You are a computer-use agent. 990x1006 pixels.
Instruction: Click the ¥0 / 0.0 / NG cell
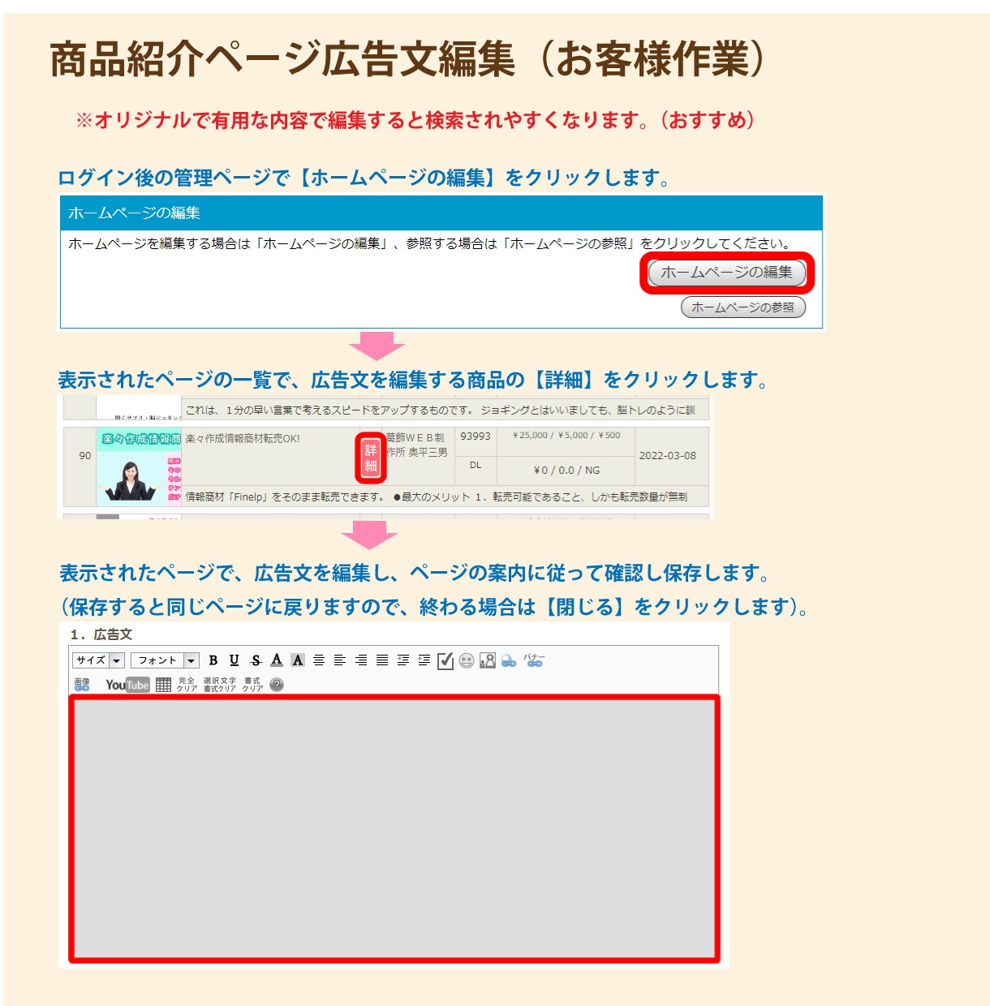click(567, 471)
